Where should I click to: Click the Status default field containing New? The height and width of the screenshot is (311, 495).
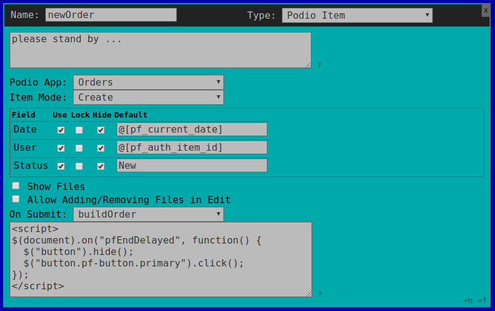tap(192, 165)
